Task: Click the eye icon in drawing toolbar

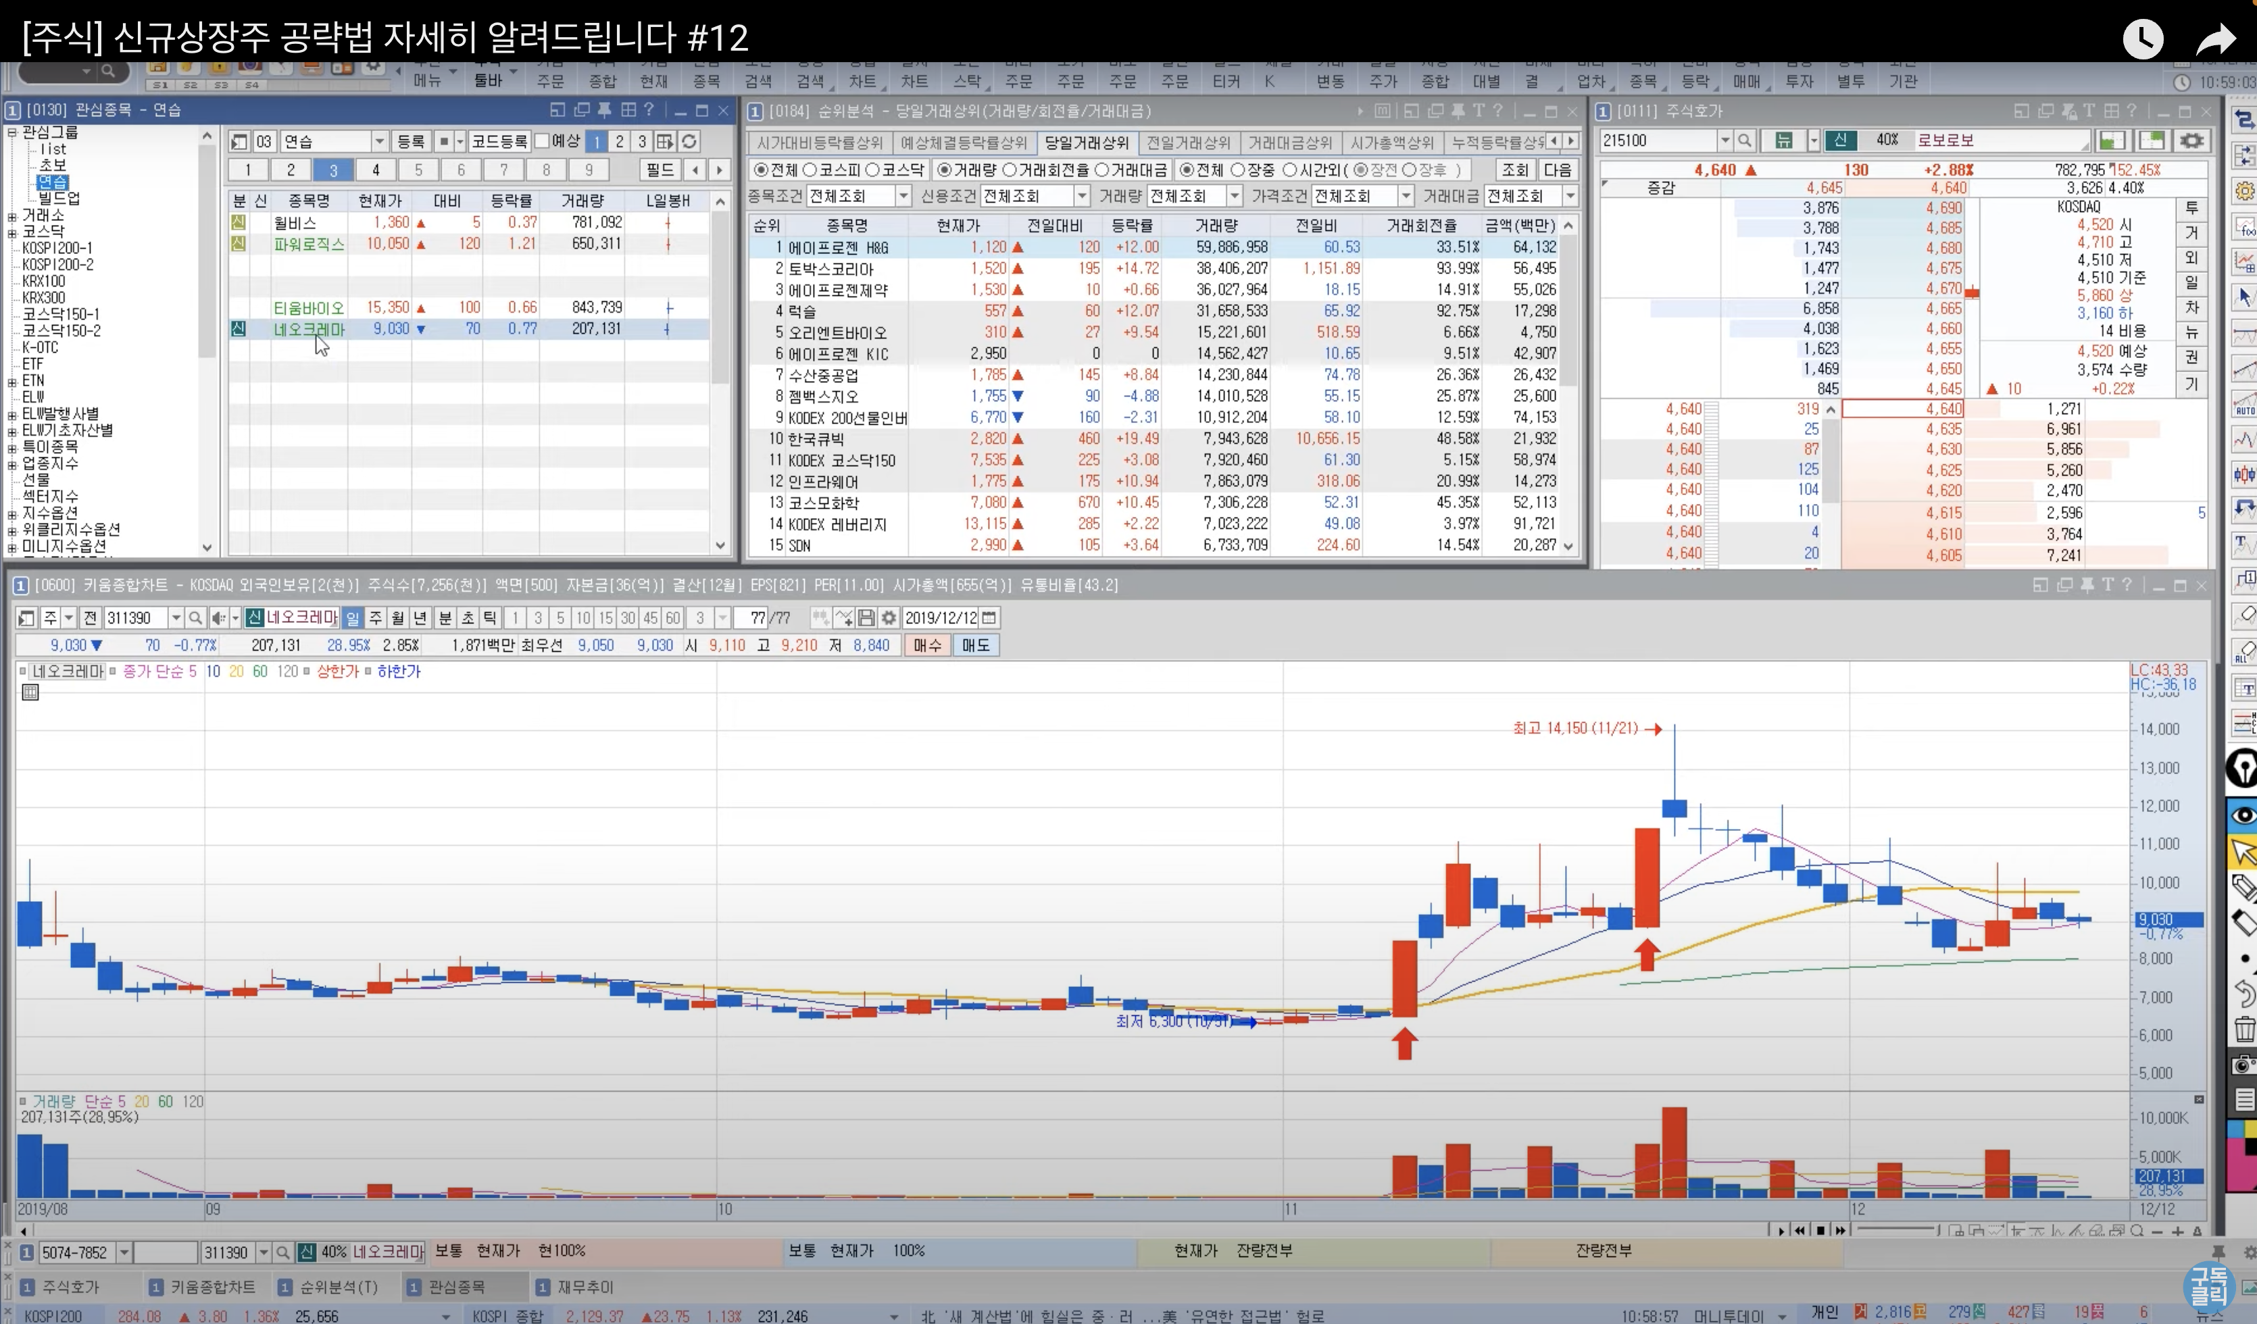Action: 2243,815
